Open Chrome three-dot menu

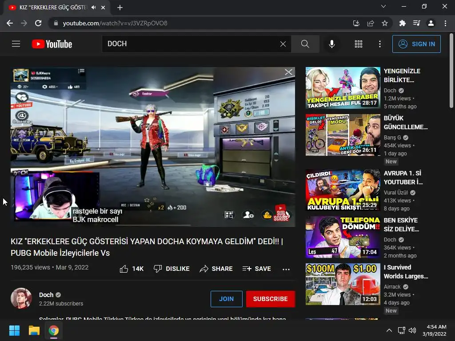click(445, 23)
